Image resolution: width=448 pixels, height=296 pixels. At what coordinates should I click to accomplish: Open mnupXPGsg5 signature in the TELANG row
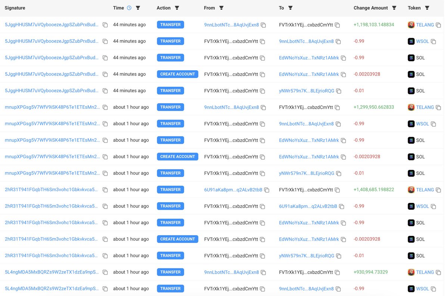[52, 107]
